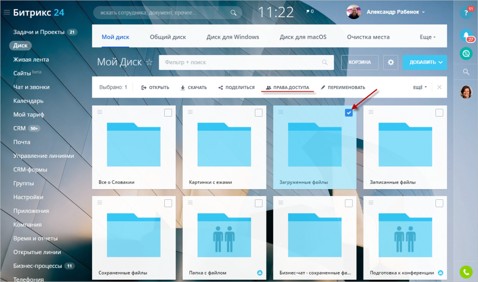Click shared-users badge on Подготовка к конференции
This screenshot has width=478, height=282.
click(441, 273)
